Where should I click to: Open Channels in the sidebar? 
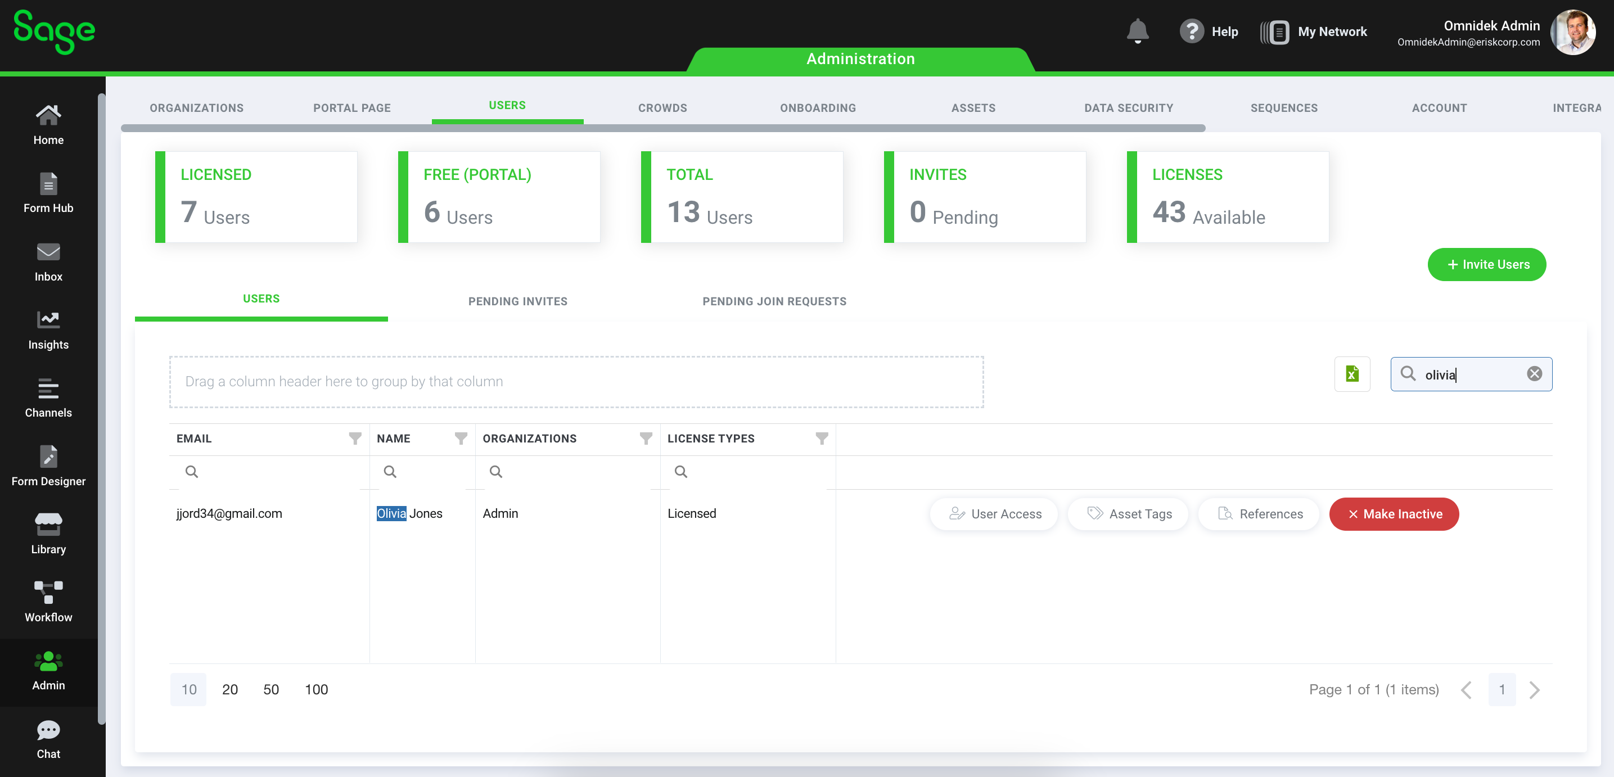[48, 398]
